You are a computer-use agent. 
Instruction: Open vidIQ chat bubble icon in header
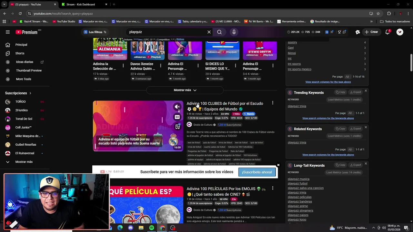click(344, 32)
